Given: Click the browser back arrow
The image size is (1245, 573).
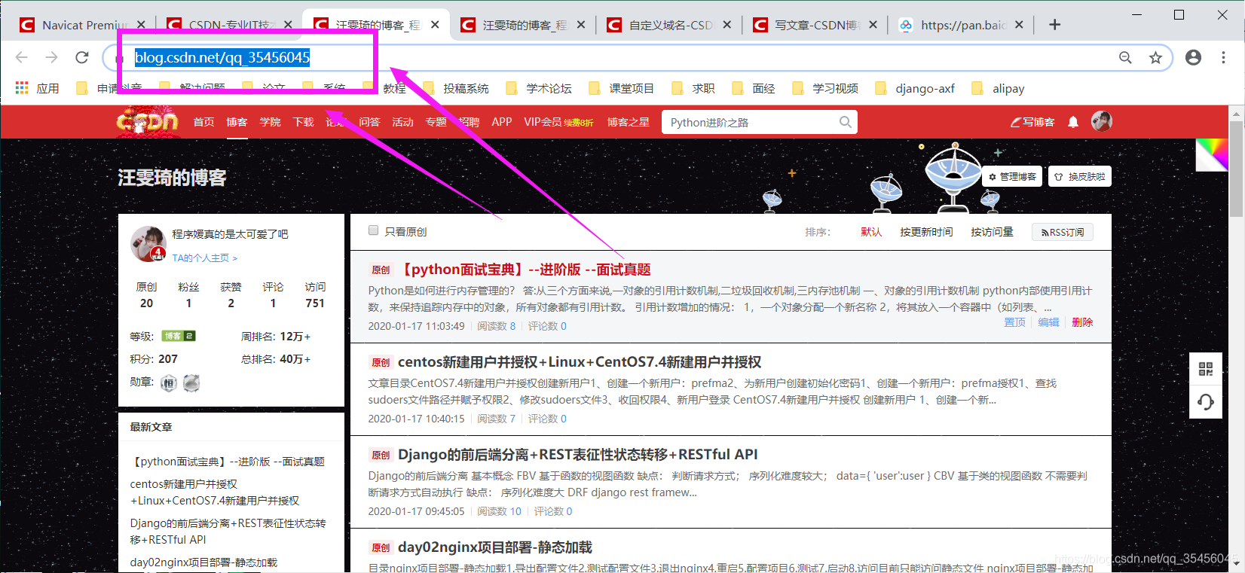Looking at the screenshot, I should pyautogui.click(x=21, y=57).
